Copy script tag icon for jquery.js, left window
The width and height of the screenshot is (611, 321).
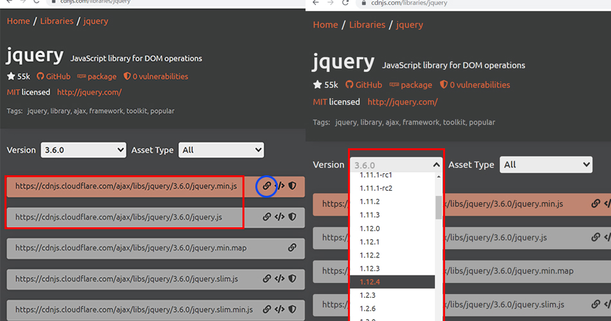pyautogui.click(x=279, y=217)
